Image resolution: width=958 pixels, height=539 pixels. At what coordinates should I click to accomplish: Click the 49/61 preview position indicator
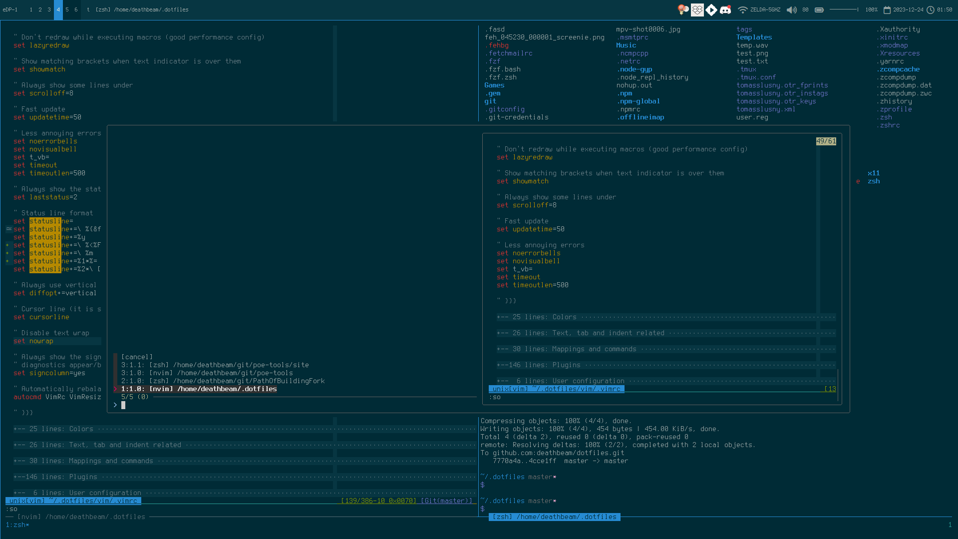[x=826, y=141]
